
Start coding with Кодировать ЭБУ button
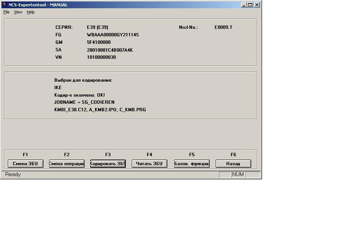click(x=108, y=164)
